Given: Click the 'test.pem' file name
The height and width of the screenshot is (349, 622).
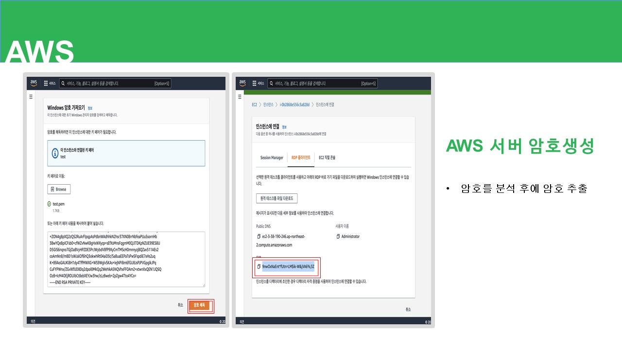Looking at the screenshot, I should click(59, 204).
